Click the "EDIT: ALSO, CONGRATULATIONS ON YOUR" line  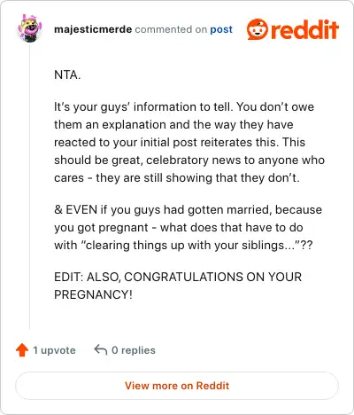pyautogui.click(x=178, y=277)
